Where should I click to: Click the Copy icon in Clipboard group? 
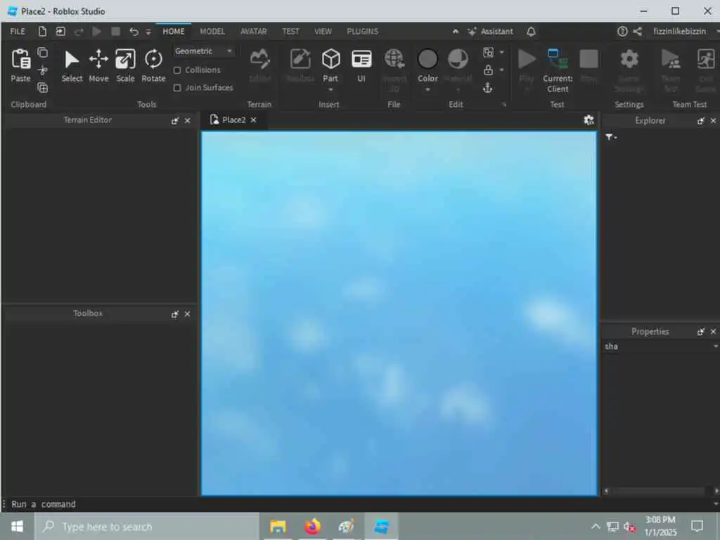click(x=43, y=53)
